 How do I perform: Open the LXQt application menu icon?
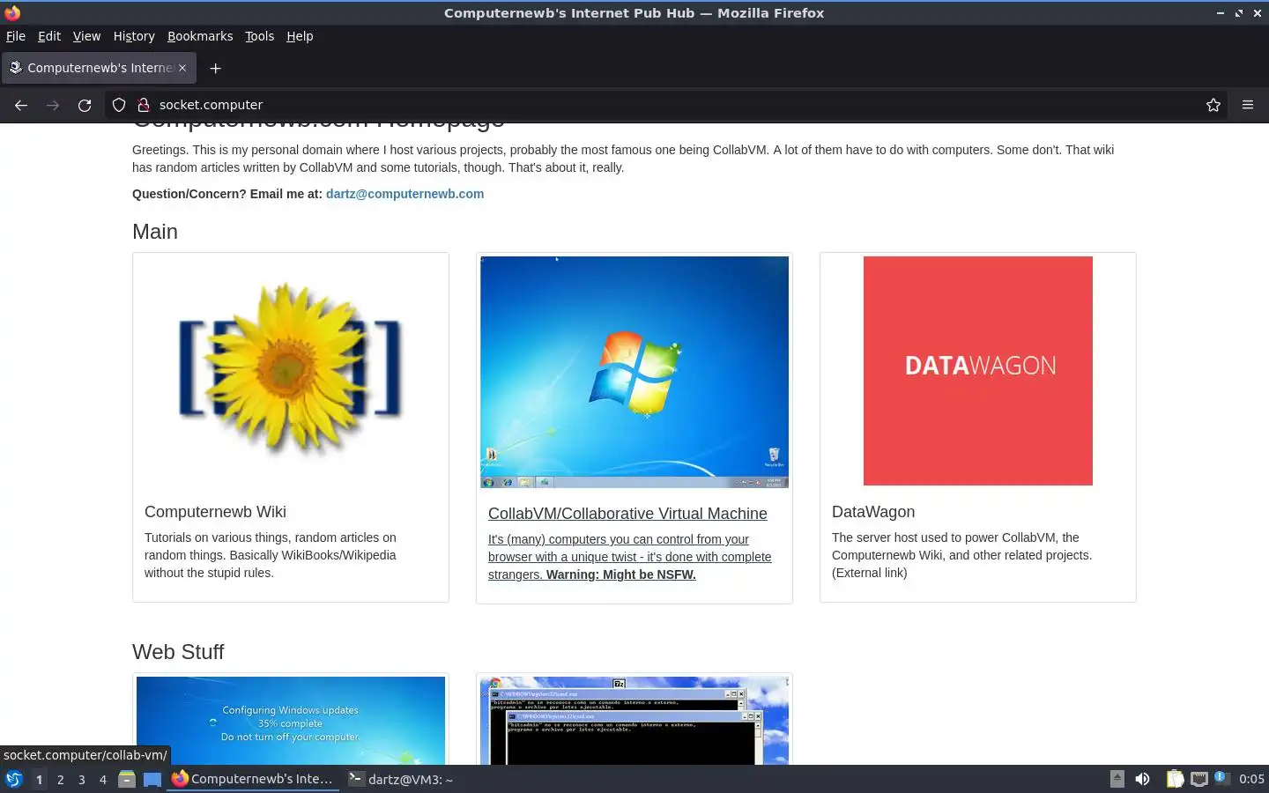[x=13, y=779]
